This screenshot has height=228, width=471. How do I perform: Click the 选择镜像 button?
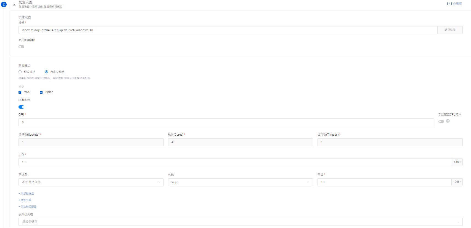tap(450, 30)
